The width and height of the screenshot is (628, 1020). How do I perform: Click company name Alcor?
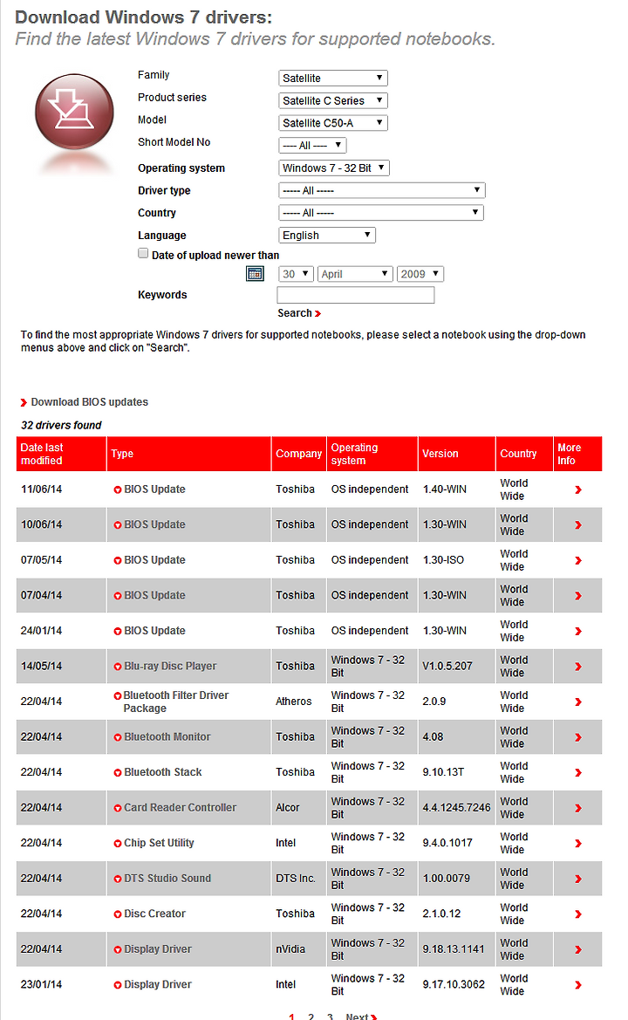click(287, 808)
